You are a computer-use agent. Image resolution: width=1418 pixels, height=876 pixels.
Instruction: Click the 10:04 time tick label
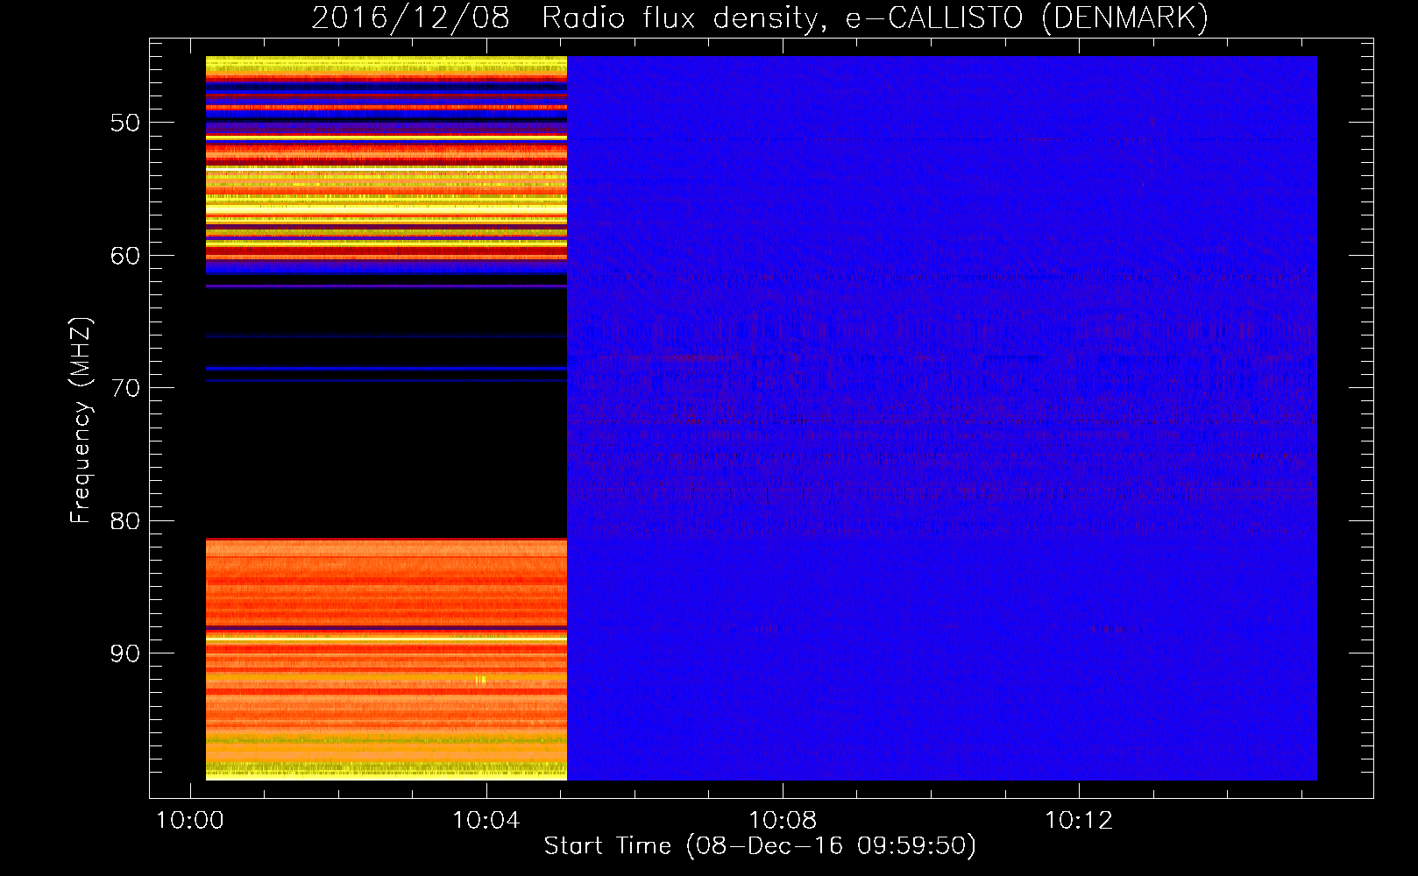click(x=486, y=821)
